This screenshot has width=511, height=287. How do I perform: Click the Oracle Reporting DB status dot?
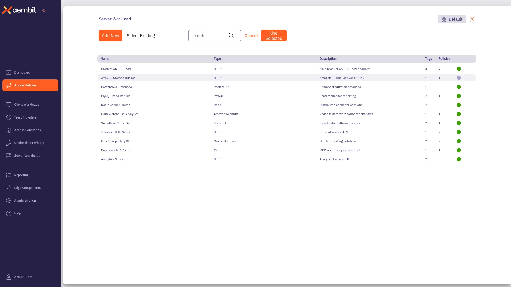coord(459,141)
